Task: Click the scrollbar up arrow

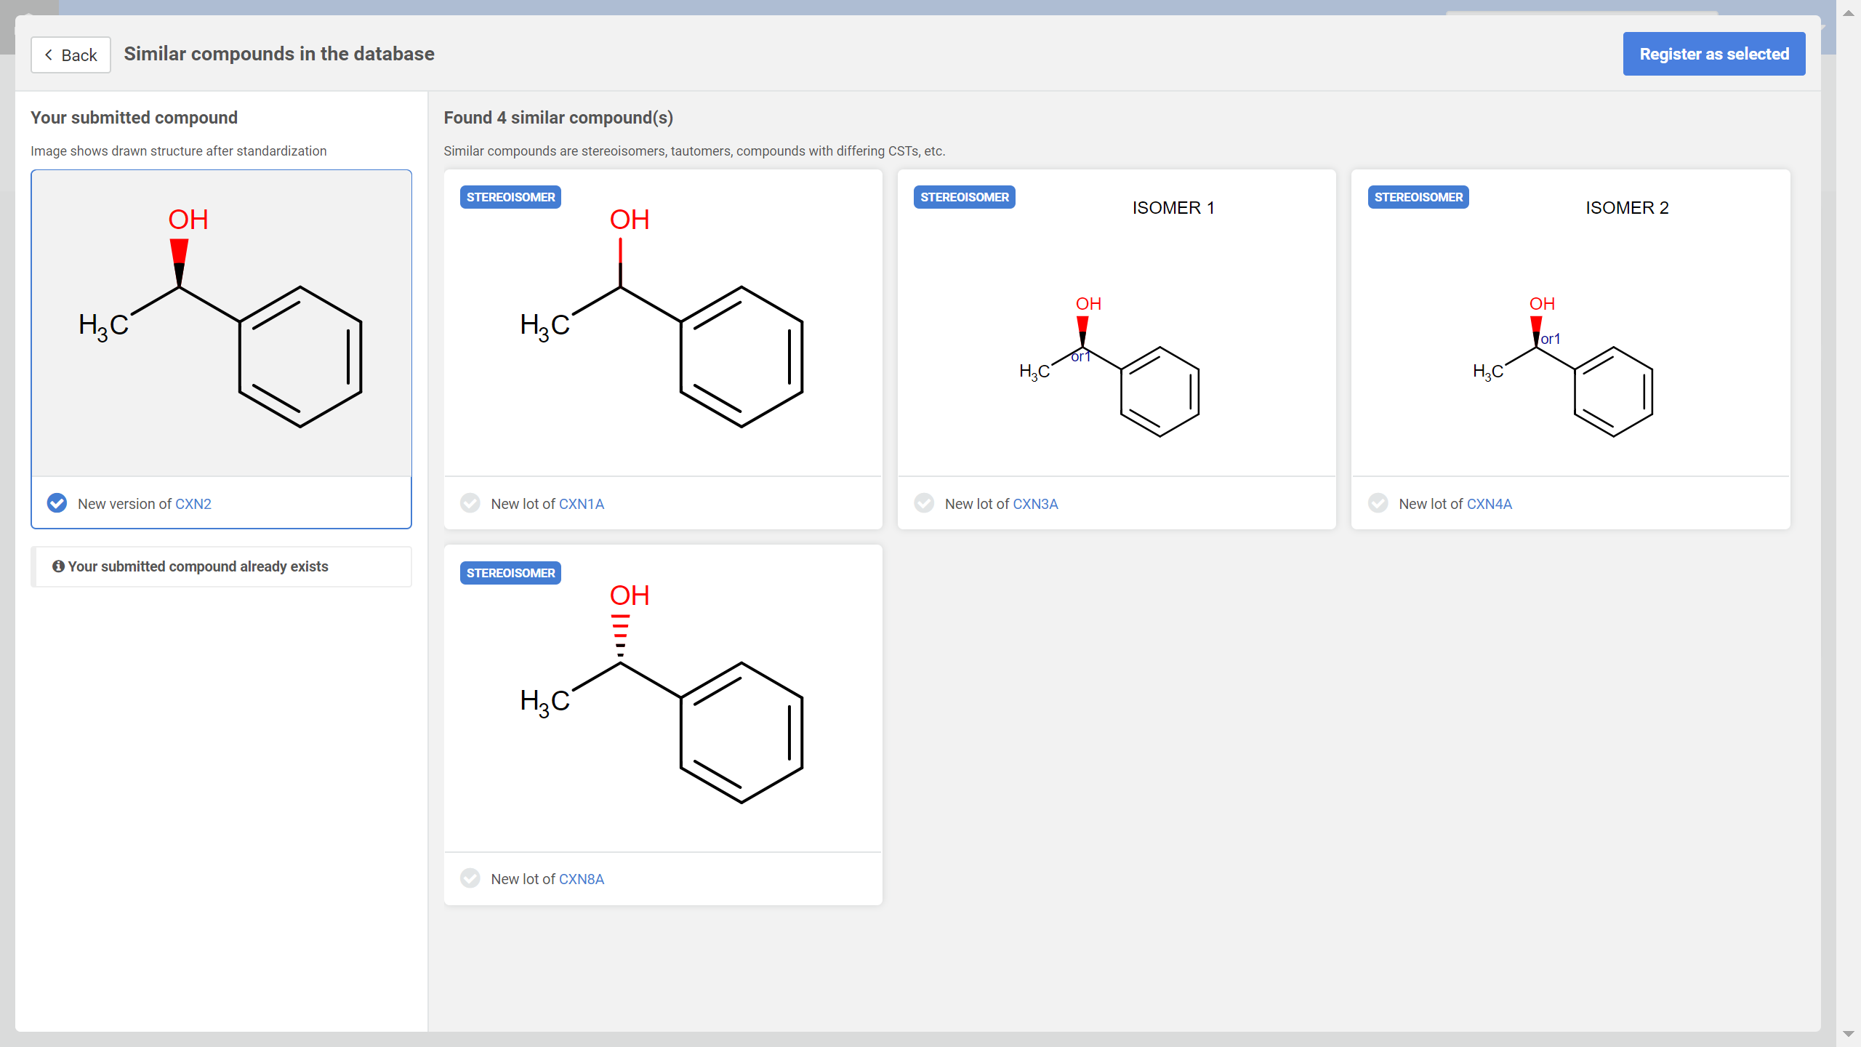Action: 1848,13
